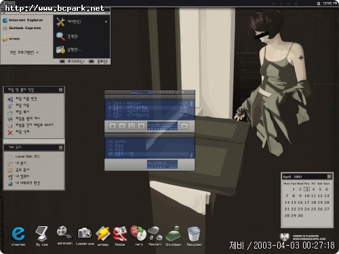This screenshot has width=339, height=254.
Task: Click the Restart stones dock icon
Action: 155,234
